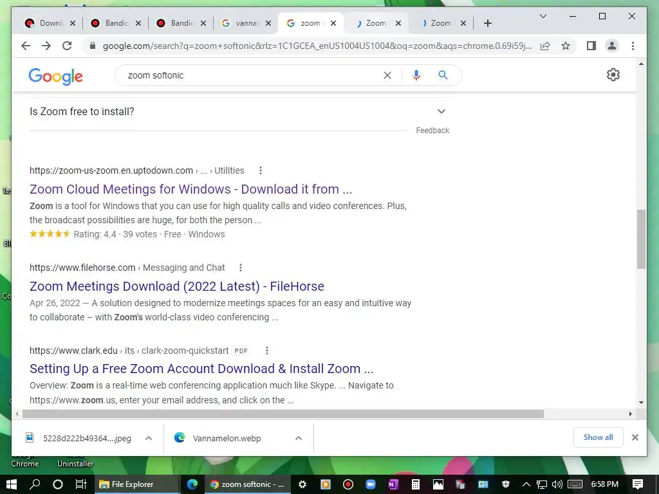Open Google quick settings gear

[613, 75]
